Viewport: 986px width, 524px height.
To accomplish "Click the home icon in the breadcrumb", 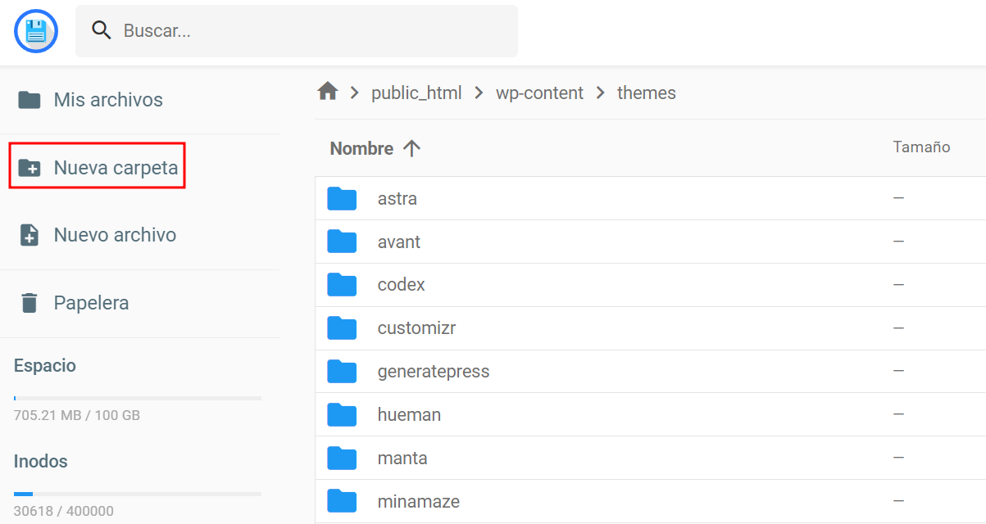I will pos(328,92).
